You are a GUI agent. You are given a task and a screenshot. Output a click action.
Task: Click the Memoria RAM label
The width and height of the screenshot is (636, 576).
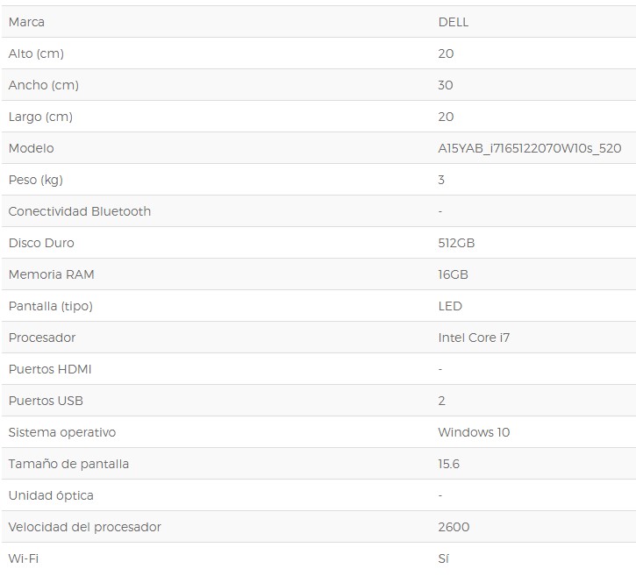pos(51,274)
